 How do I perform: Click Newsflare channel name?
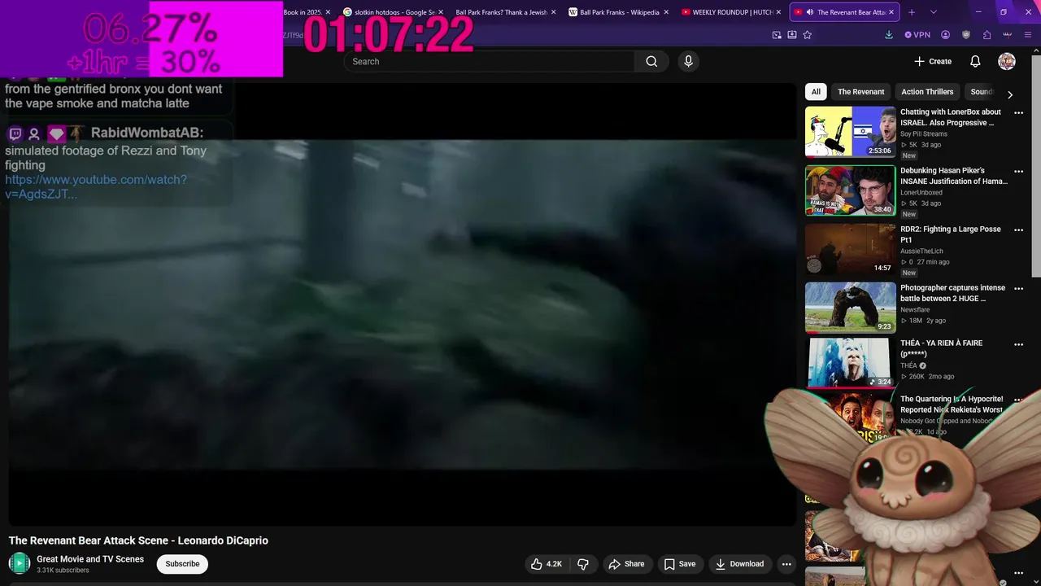tap(915, 310)
